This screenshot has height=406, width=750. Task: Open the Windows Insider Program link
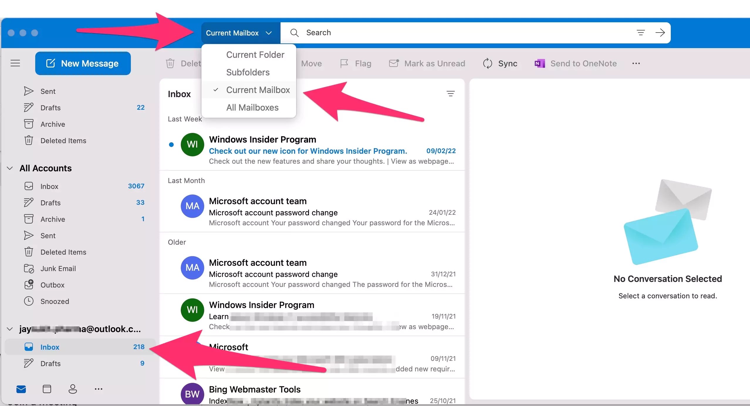[308, 151]
